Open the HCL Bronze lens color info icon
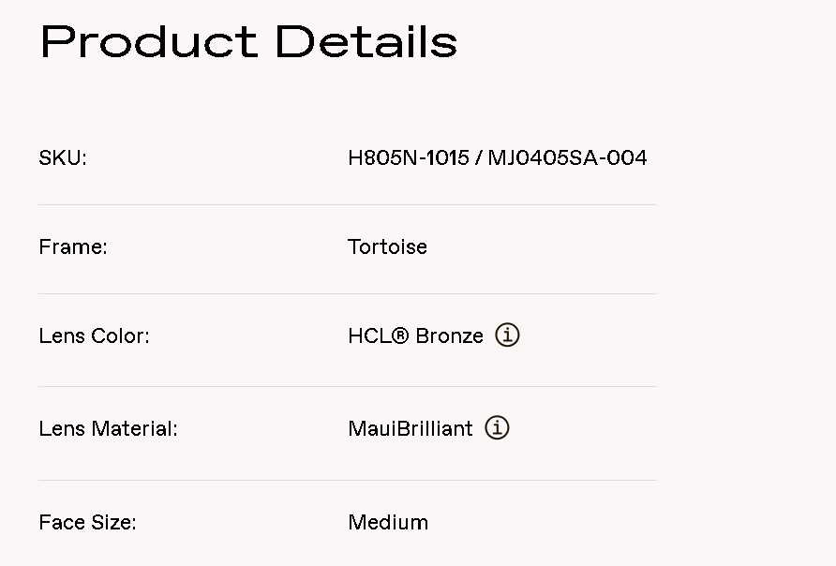This screenshot has width=836, height=566. tap(507, 335)
